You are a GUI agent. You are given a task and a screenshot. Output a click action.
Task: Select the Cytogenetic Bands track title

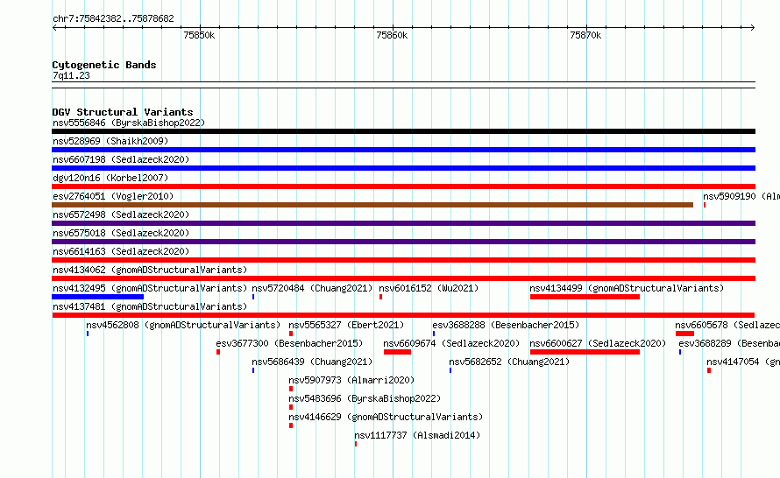click(104, 65)
